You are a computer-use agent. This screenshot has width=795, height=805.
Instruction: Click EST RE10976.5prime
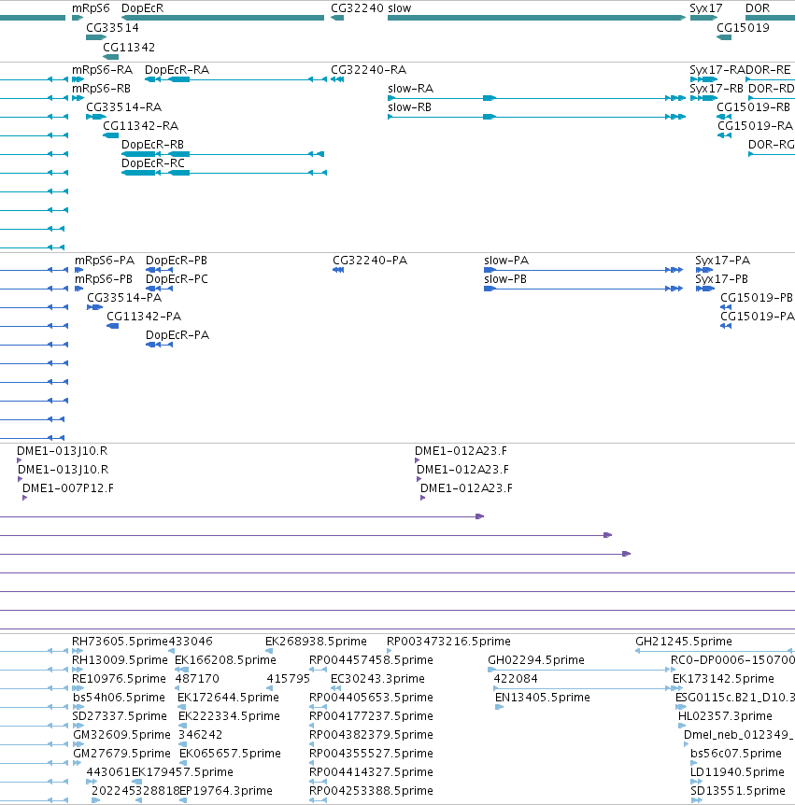point(120,679)
